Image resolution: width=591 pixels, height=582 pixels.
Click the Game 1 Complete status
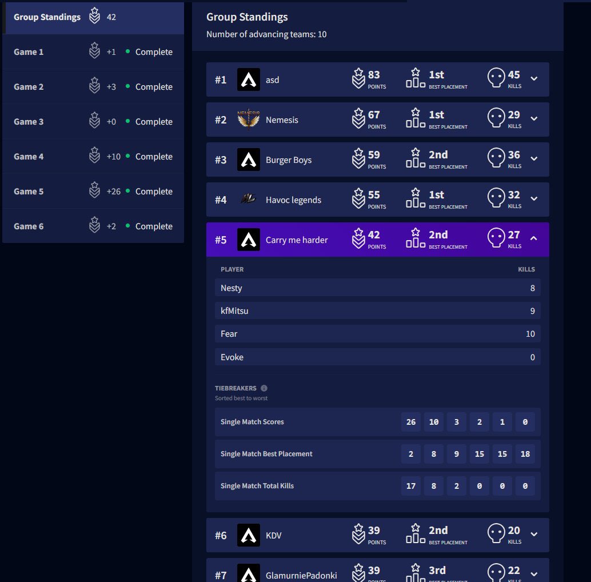[x=154, y=52]
